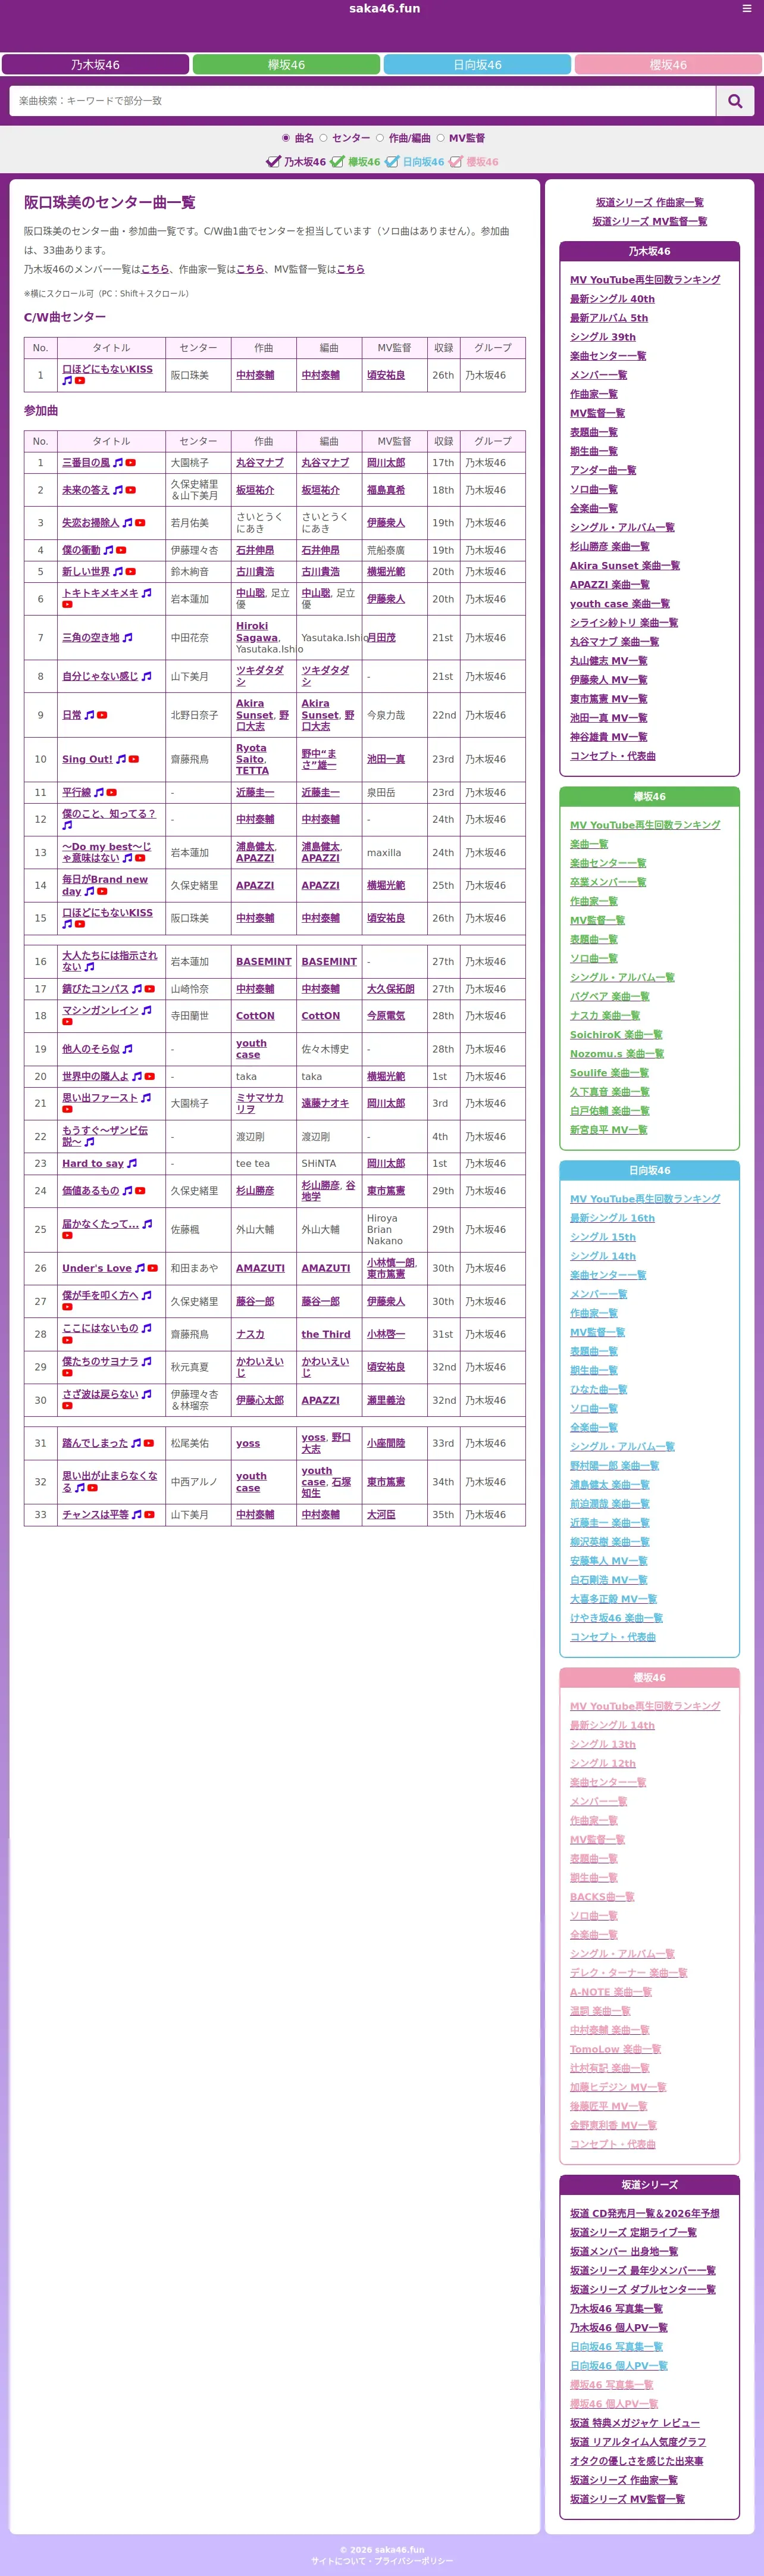764x2576 pixels.
Task: Open YouTube icon beside 未来の答え
Action: click(x=131, y=490)
